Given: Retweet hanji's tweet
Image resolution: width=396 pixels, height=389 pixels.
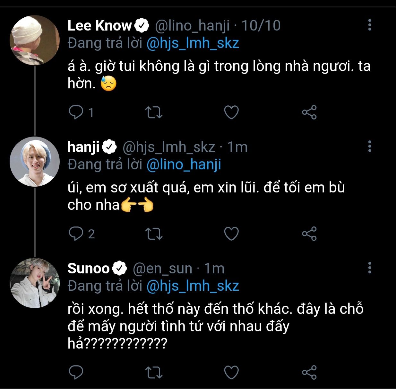Looking at the screenshot, I should [x=154, y=234].
